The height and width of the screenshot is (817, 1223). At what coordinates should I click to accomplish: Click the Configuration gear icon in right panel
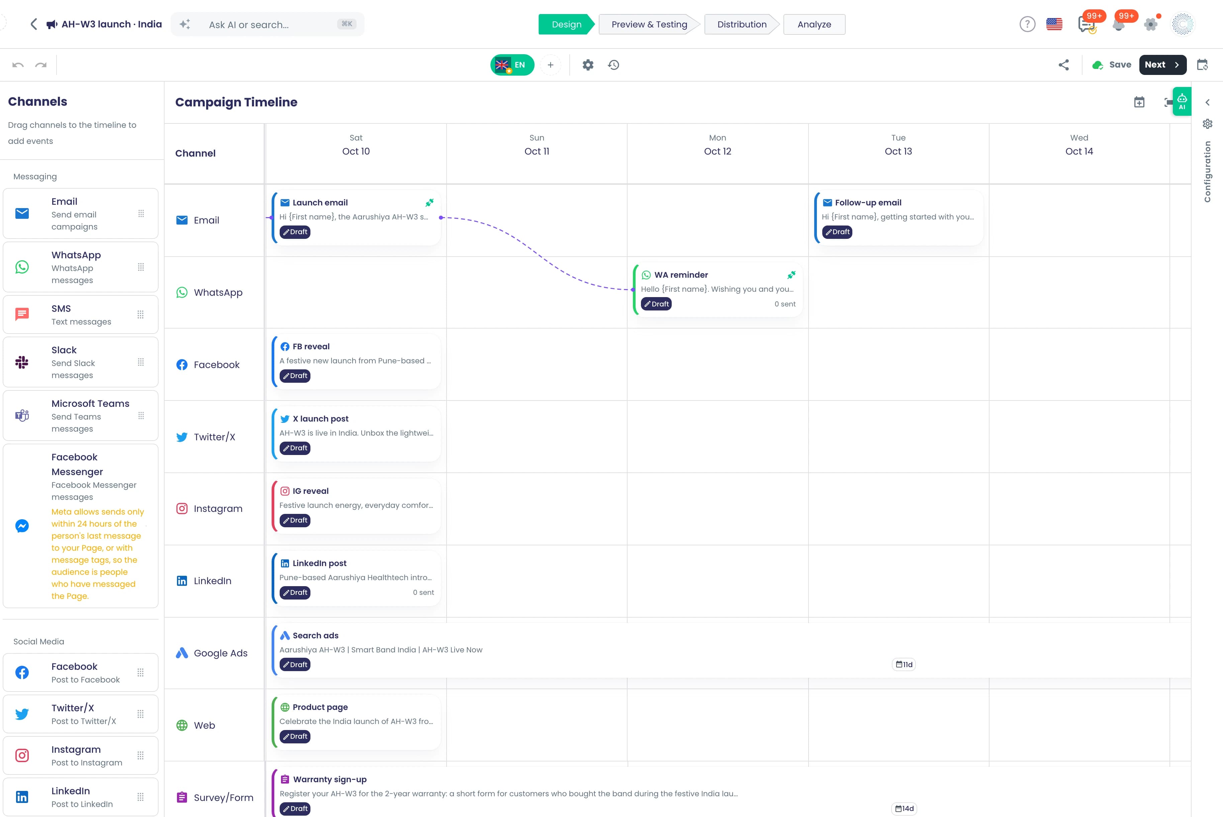click(1207, 123)
